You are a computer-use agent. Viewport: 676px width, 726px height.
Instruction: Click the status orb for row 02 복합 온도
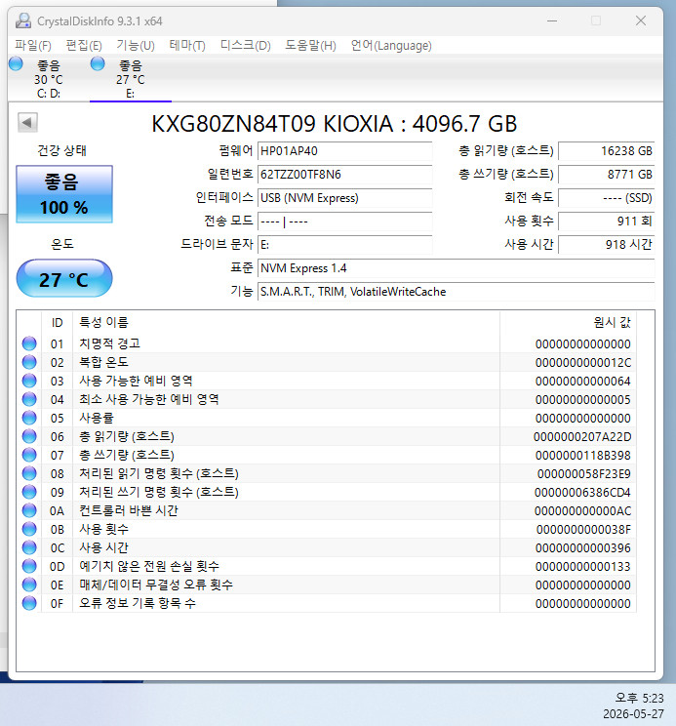coord(29,362)
